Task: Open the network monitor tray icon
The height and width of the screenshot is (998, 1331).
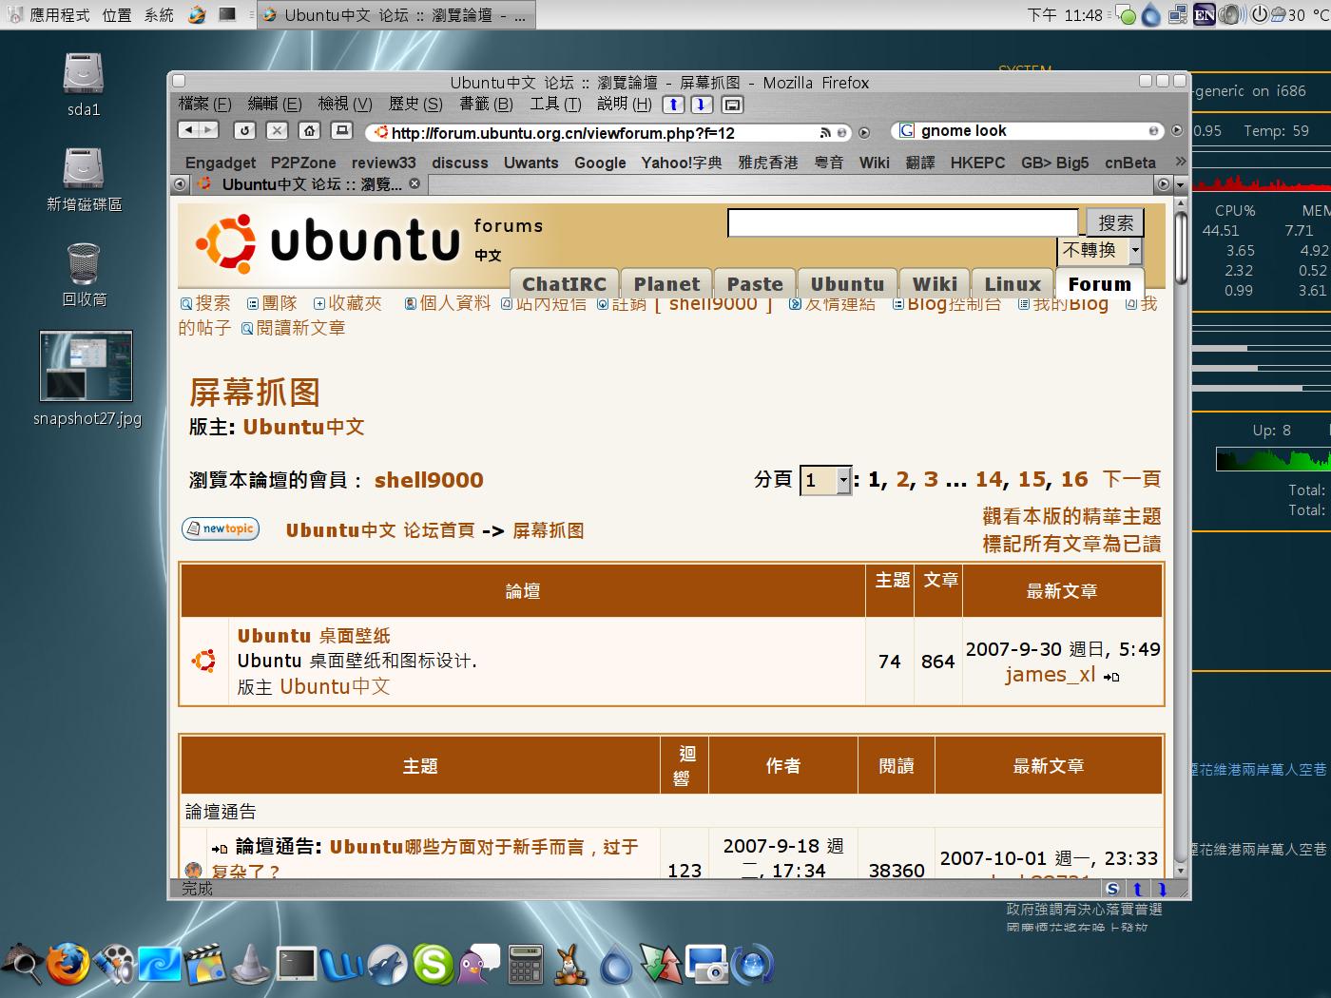Action: pyautogui.click(x=1178, y=14)
